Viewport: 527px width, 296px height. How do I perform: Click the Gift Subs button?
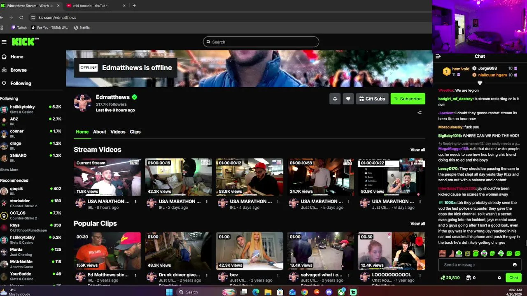pyautogui.click(x=372, y=99)
